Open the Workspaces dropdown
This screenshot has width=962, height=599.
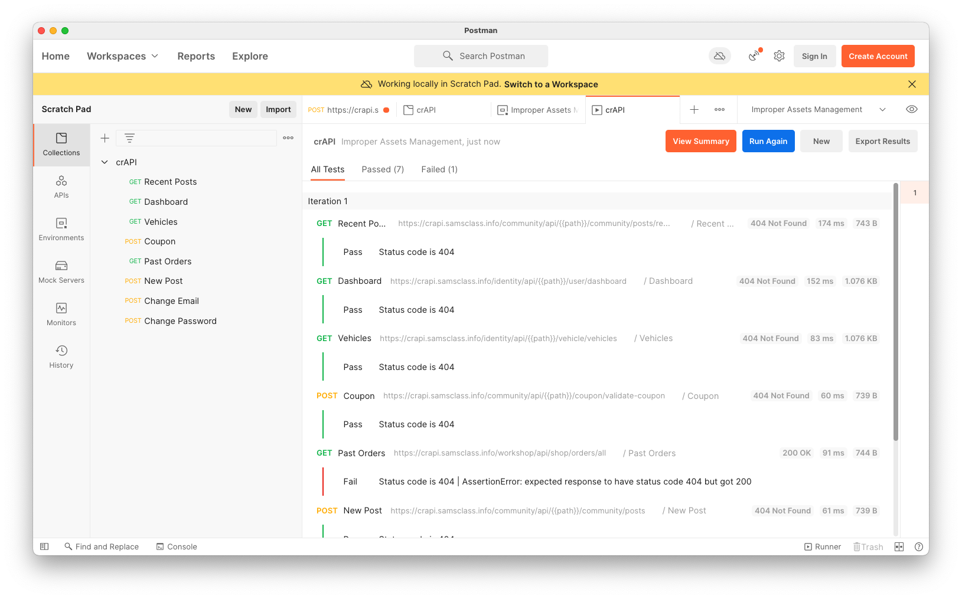click(x=123, y=56)
